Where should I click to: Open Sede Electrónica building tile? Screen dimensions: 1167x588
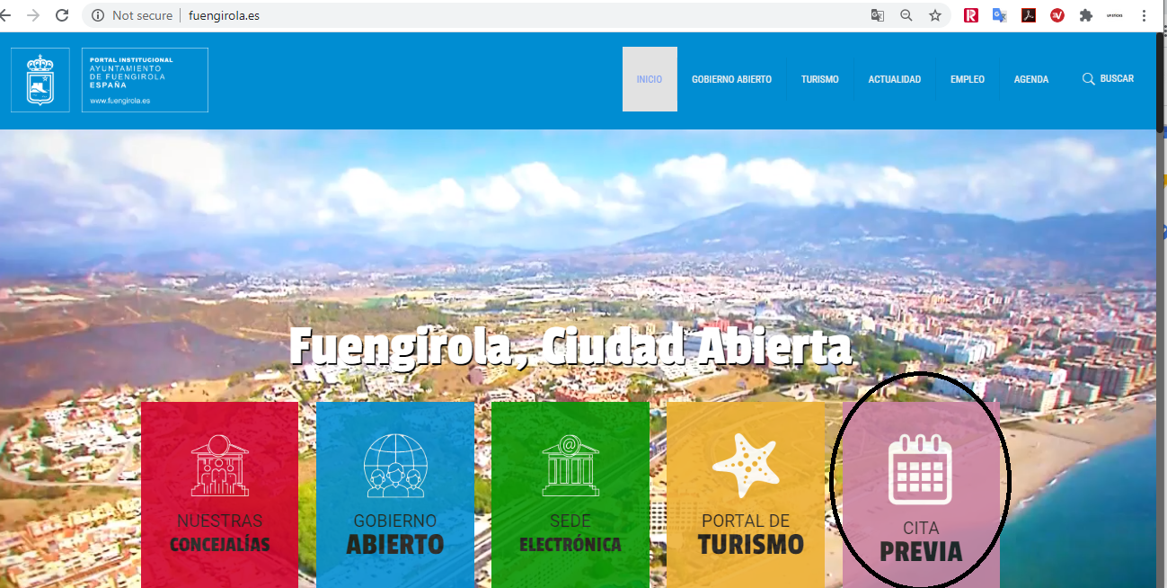coord(570,494)
